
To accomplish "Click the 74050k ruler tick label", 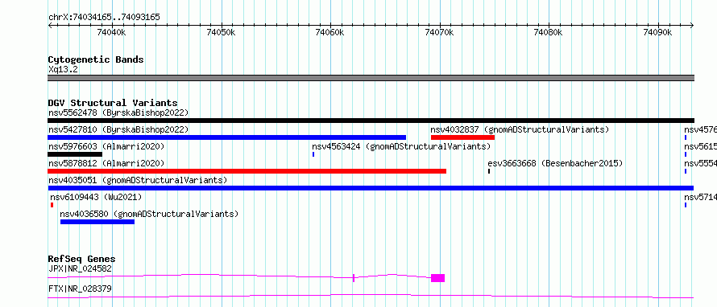I will [x=221, y=32].
